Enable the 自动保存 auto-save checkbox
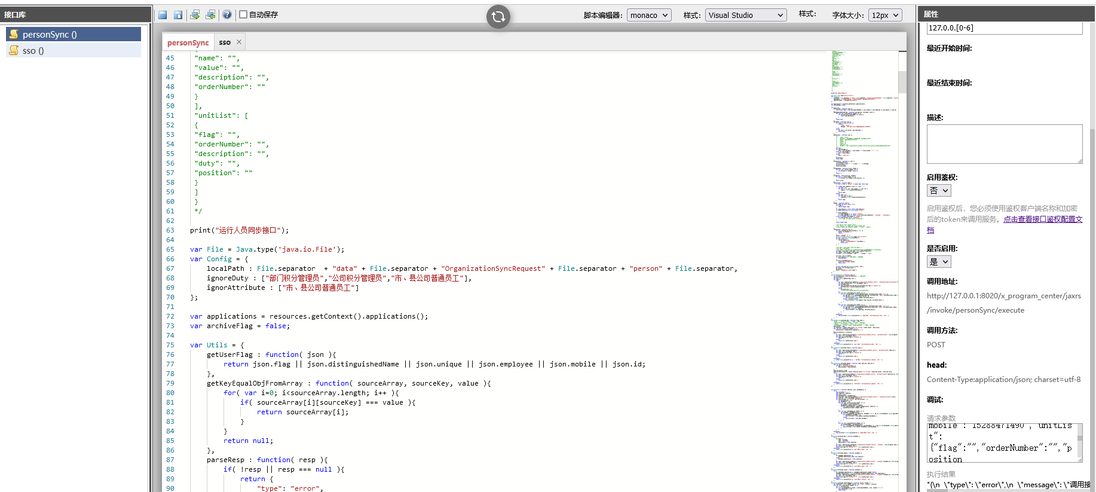 243,14
